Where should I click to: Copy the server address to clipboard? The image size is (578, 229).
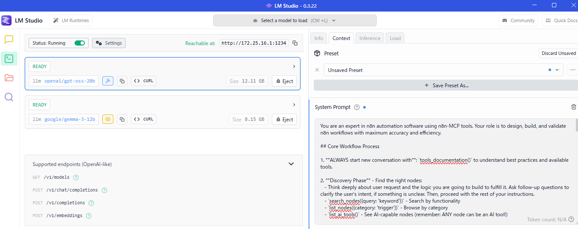click(295, 43)
